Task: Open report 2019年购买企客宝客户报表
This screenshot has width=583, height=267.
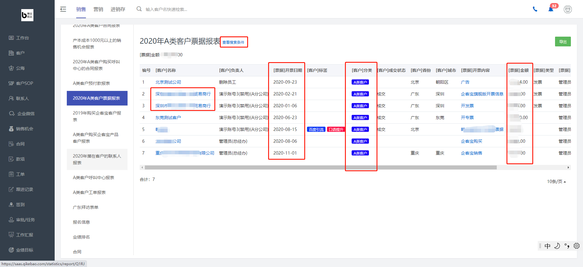Action: (x=97, y=116)
